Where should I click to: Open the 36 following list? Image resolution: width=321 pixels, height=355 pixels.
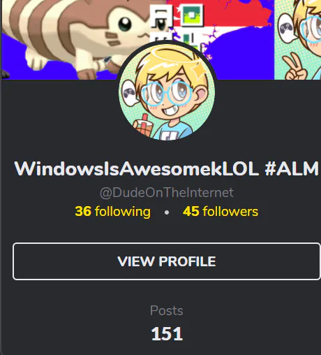pyautogui.click(x=113, y=212)
